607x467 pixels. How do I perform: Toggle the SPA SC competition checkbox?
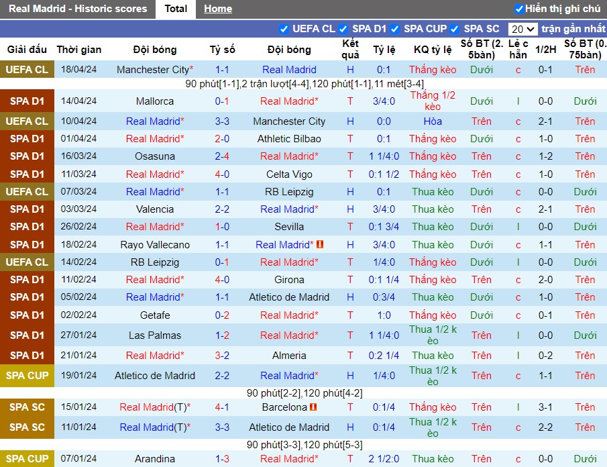click(x=455, y=29)
